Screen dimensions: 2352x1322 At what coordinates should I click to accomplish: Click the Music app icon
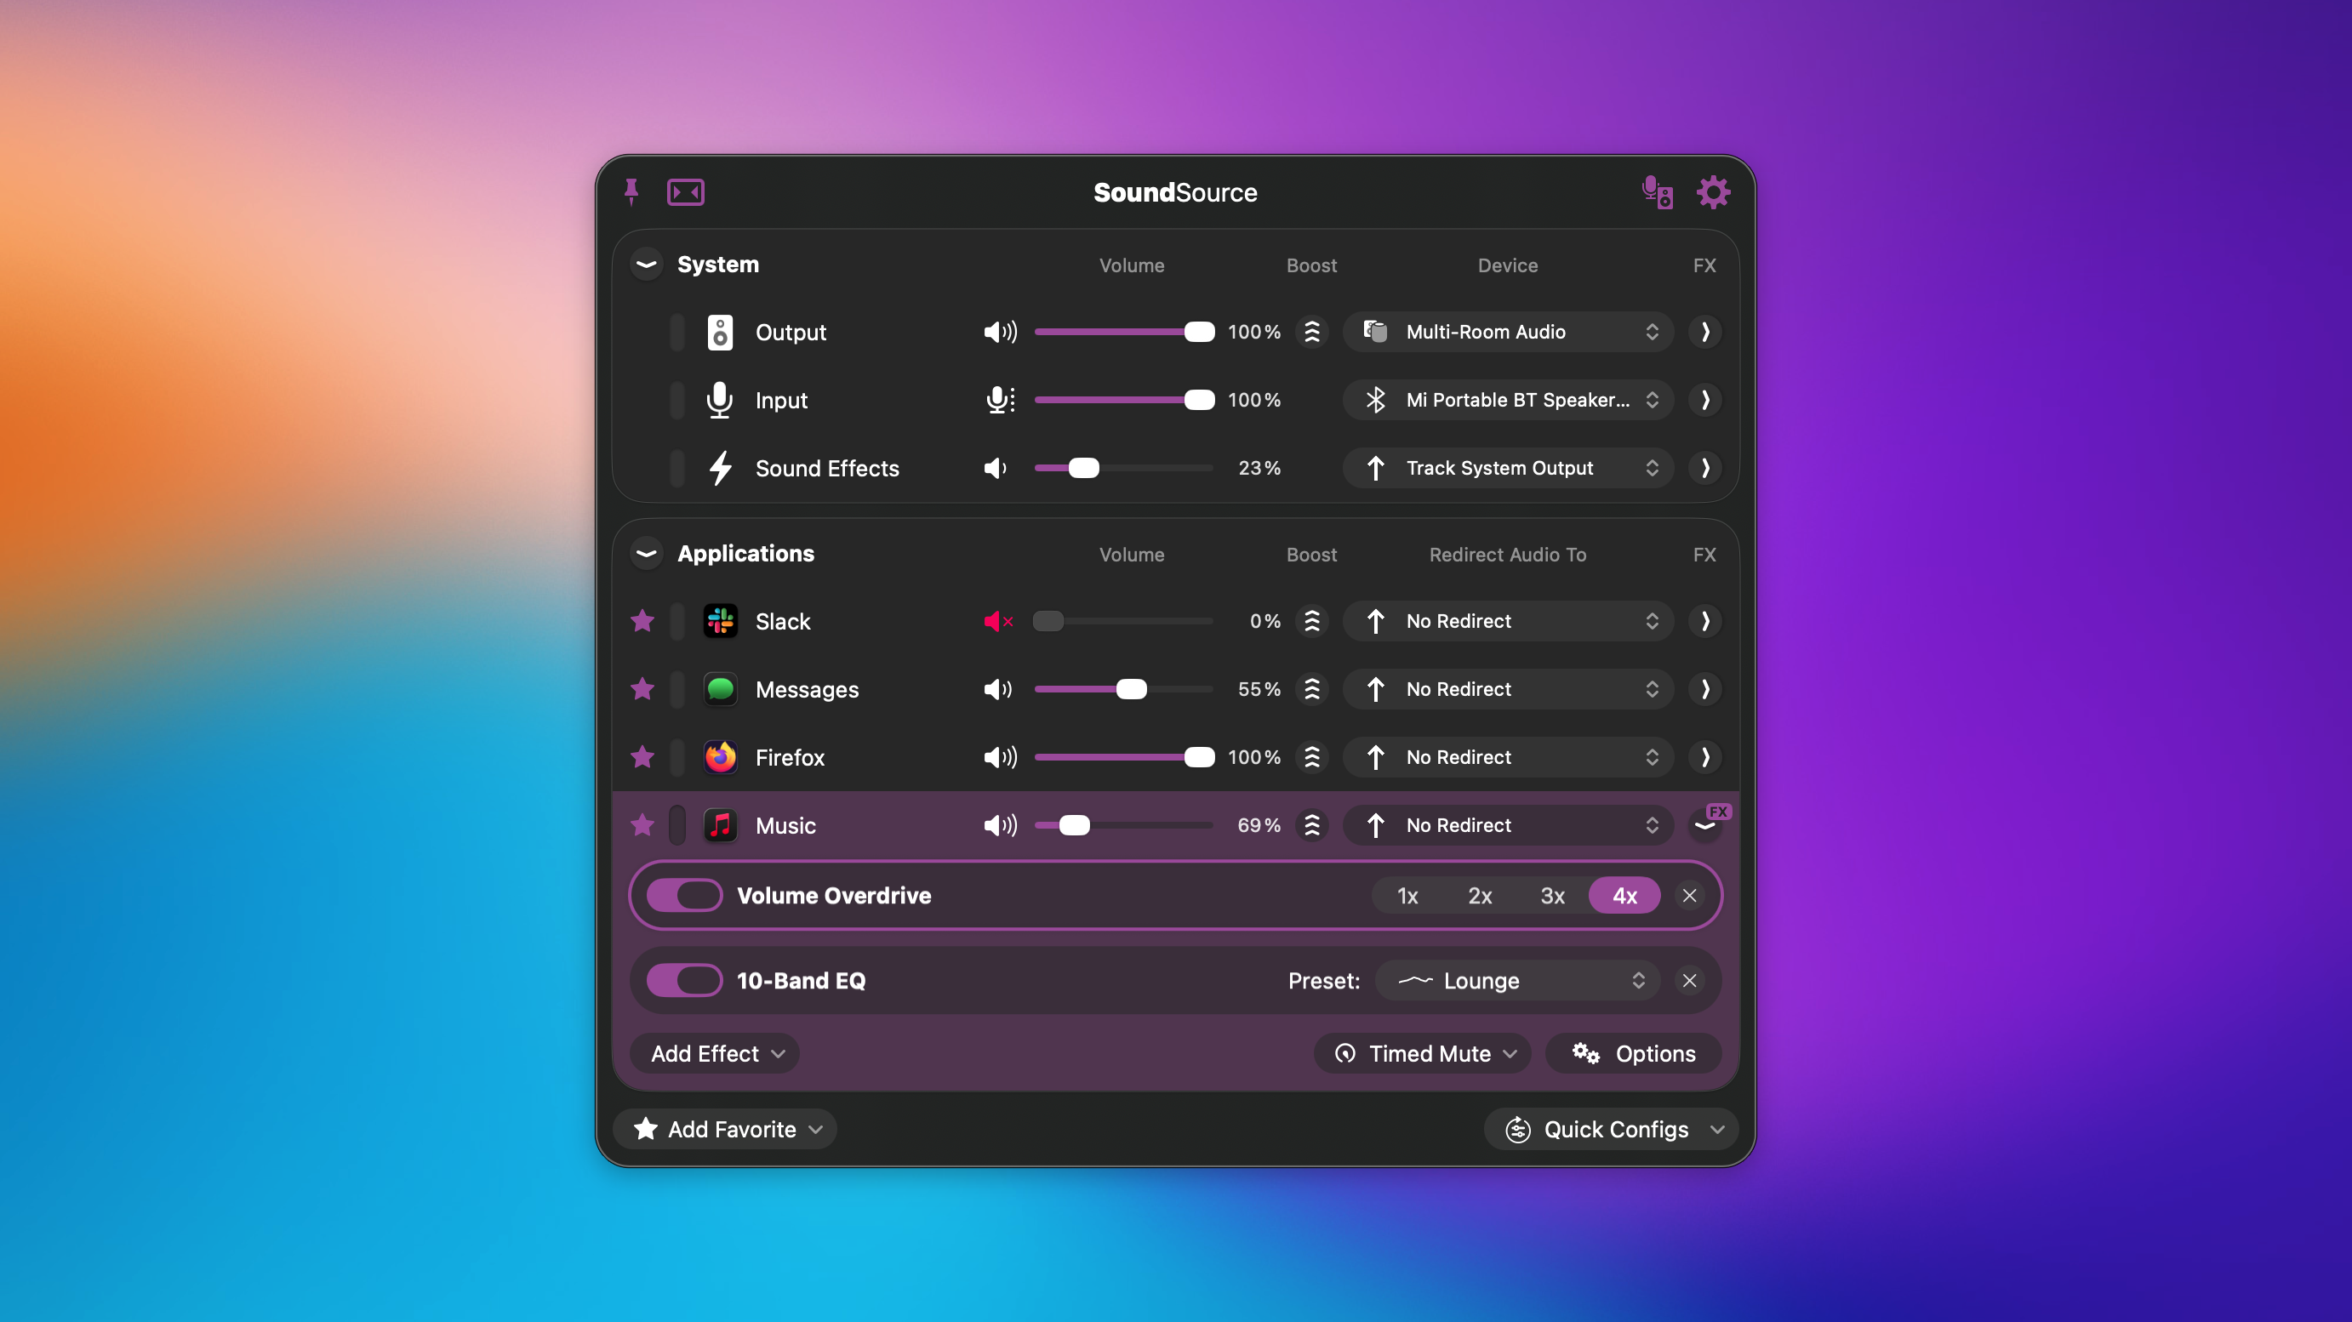(x=721, y=824)
